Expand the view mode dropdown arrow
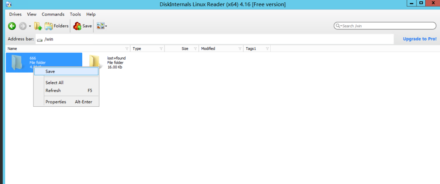 point(106,26)
